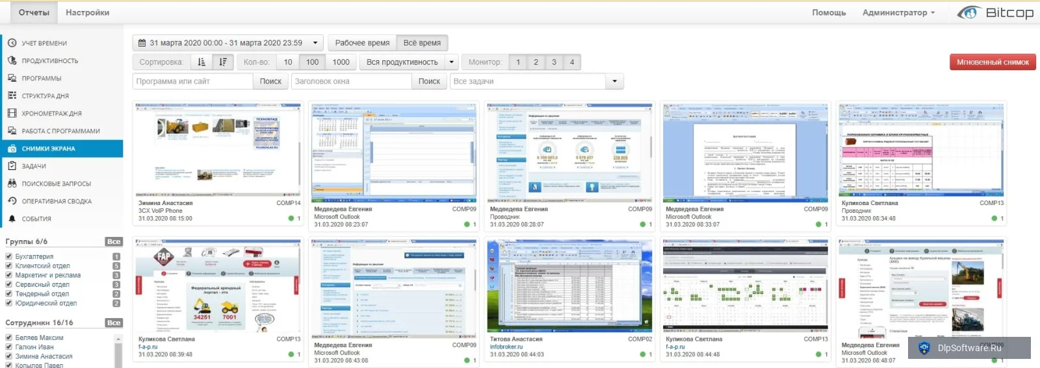Click the shield icon beside Продуктивность
Screen dimensions: 1040x368
pyautogui.click(x=12, y=60)
